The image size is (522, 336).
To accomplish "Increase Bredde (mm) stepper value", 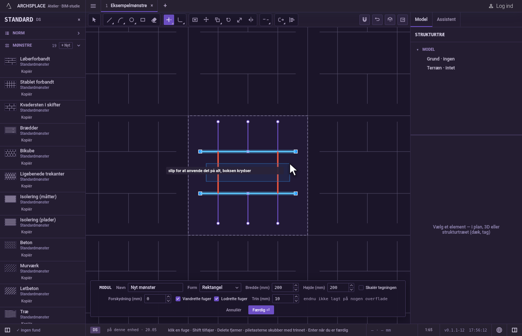I will (x=296, y=286).
